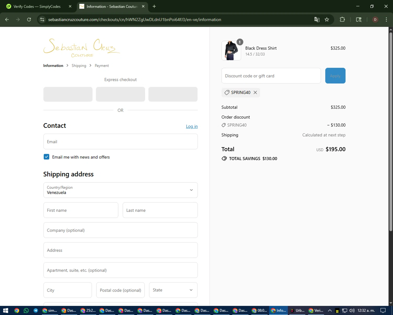Open Chrome's three-dot menu
Image resolution: width=393 pixels, height=315 pixels.
[x=386, y=19]
